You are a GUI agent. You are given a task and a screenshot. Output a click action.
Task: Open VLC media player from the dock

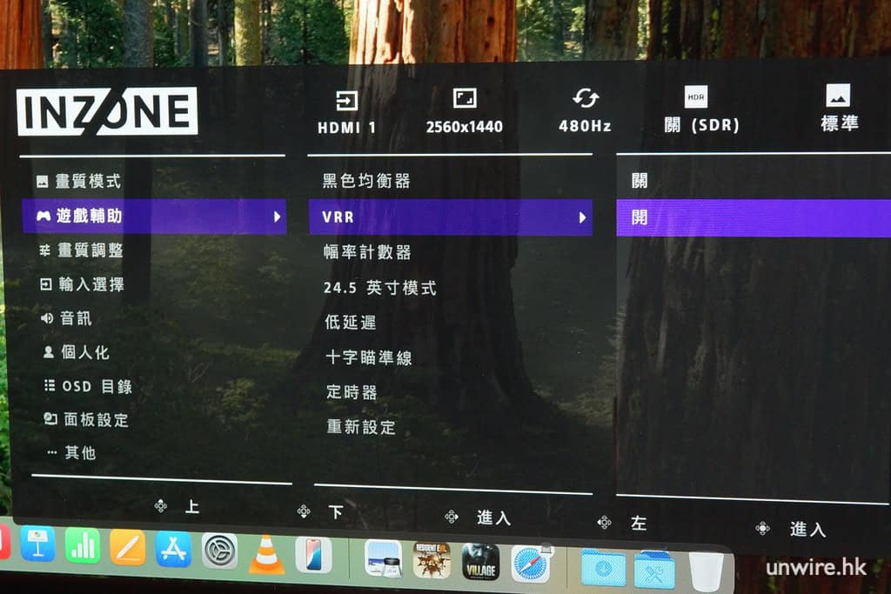point(266,554)
